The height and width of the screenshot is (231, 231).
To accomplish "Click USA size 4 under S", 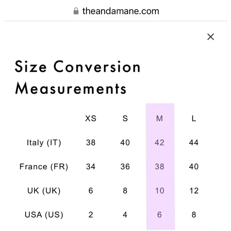I will (x=125, y=215).
